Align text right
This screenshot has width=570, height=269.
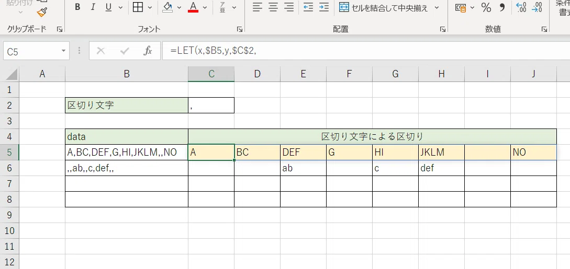288,7
